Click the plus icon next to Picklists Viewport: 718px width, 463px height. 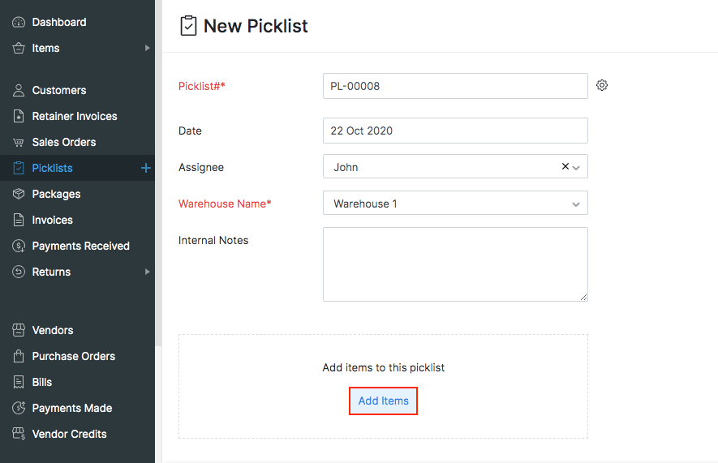pos(146,168)
